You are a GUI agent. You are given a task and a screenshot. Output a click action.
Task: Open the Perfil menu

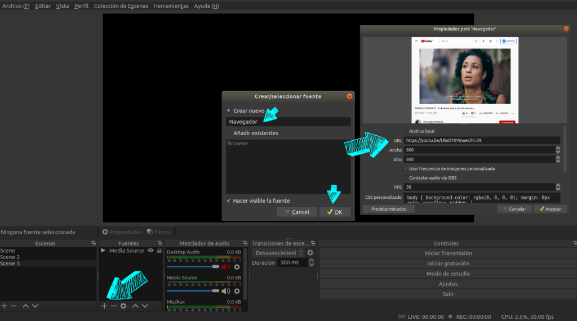click(x=81, y=6)
